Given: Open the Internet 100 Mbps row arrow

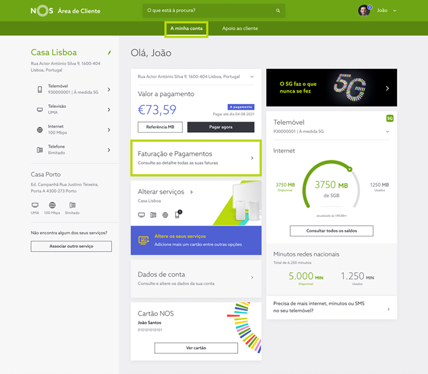Looking at the screenshot, I should [x=109, y=129].
